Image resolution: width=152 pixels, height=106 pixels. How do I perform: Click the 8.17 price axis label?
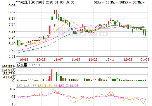[x=12, y=19]
